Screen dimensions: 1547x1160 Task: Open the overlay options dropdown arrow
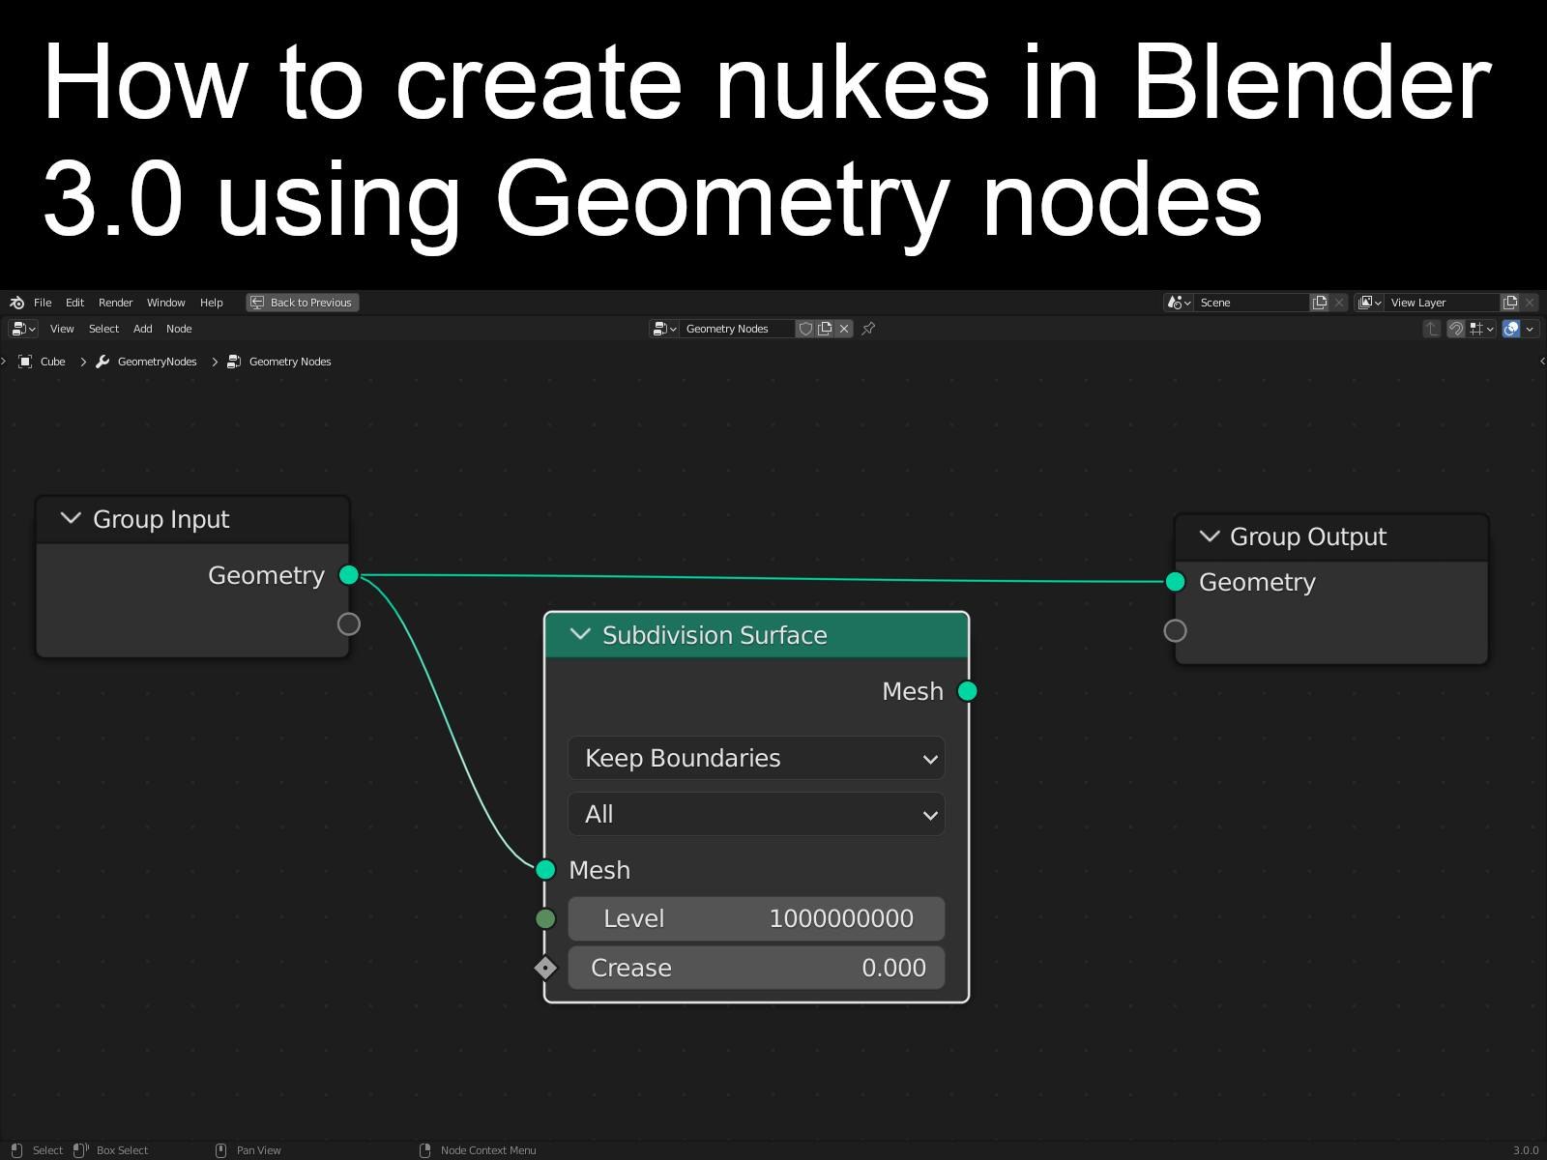pyautogui.click(x=1530, y=329)
